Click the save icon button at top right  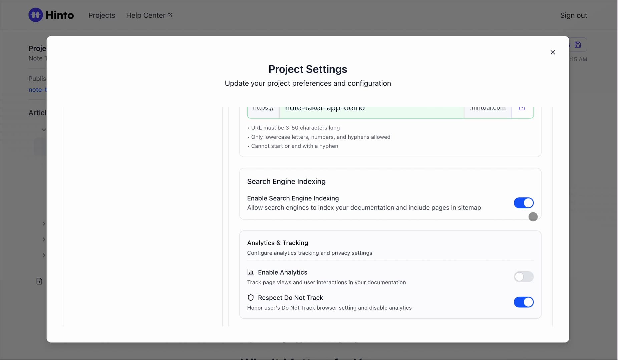click(x=578, y=45)
